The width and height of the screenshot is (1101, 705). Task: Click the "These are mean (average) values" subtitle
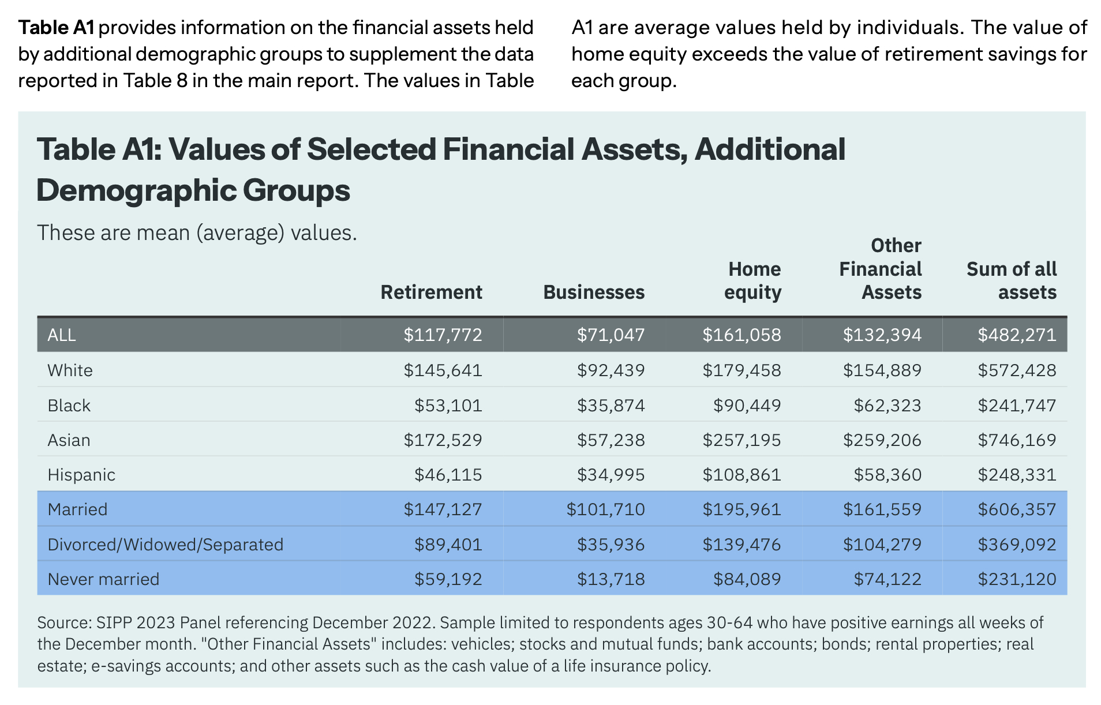pos(197,232)
